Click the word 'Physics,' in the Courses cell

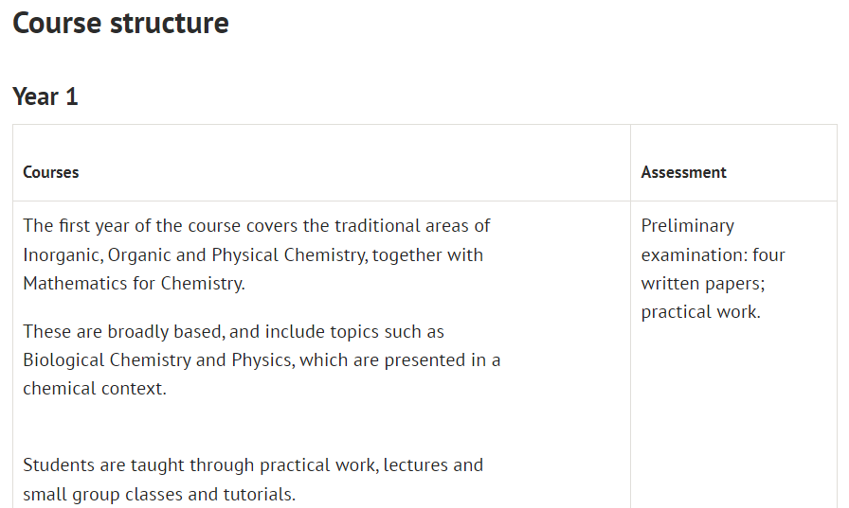[263, 359]
